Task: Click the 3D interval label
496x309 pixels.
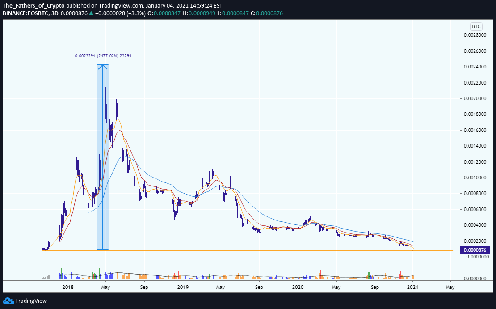Action: (55, 13)
